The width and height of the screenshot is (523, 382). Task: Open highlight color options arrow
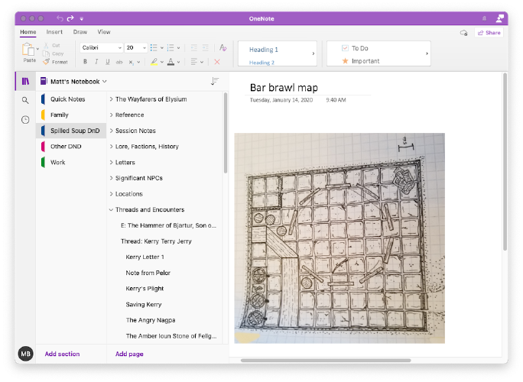[162, 62]
